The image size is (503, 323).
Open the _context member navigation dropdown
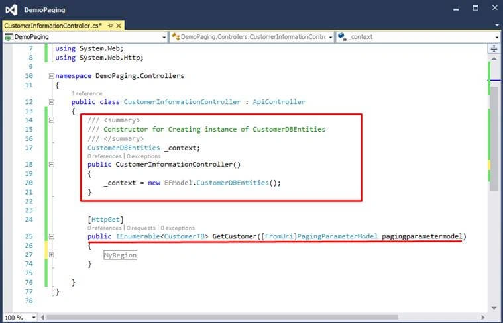coord(418,37)
